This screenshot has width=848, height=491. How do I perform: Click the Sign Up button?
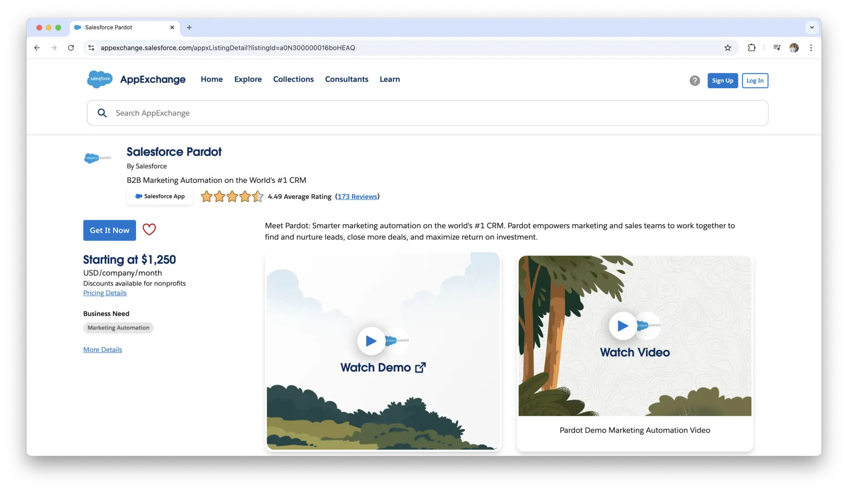[x=723, y=80]
